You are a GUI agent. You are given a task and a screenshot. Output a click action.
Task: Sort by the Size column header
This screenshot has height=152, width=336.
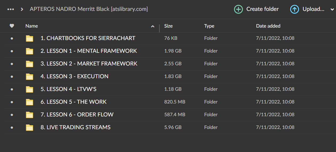[168, 26]
